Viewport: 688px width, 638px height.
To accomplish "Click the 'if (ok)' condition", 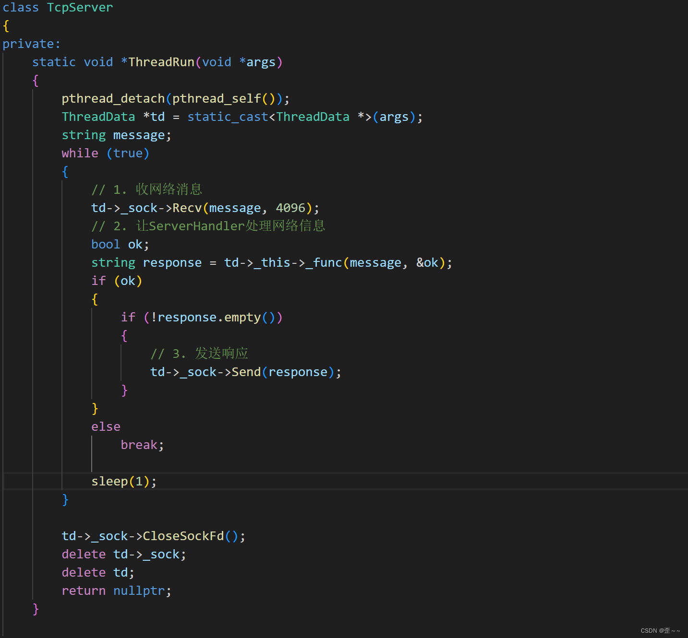I will [x=117, y=281].
